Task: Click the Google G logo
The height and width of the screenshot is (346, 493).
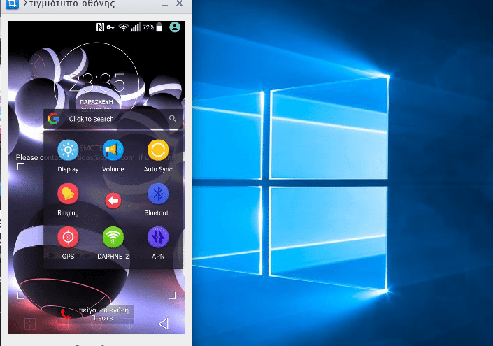Action: [x=53, y=119]
